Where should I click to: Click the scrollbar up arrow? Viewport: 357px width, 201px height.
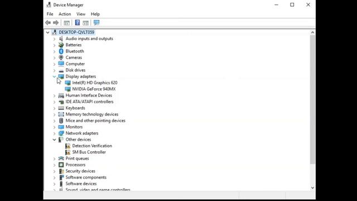click(312, 32)
